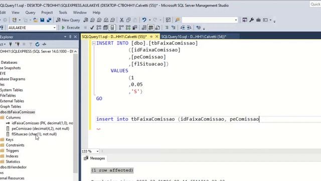Select the dbo.tbVendedor table node
This screenshot has height=181, width=321.
point(14,167)
